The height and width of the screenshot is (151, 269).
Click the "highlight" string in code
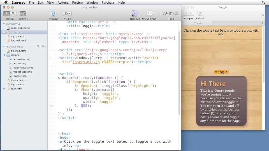point(141,86)
